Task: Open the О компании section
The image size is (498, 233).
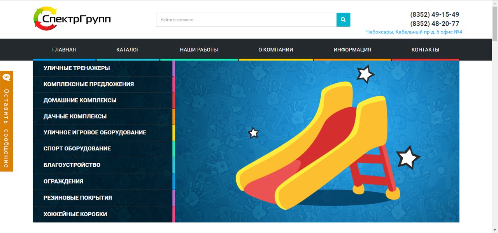Action: pos(276,49)
